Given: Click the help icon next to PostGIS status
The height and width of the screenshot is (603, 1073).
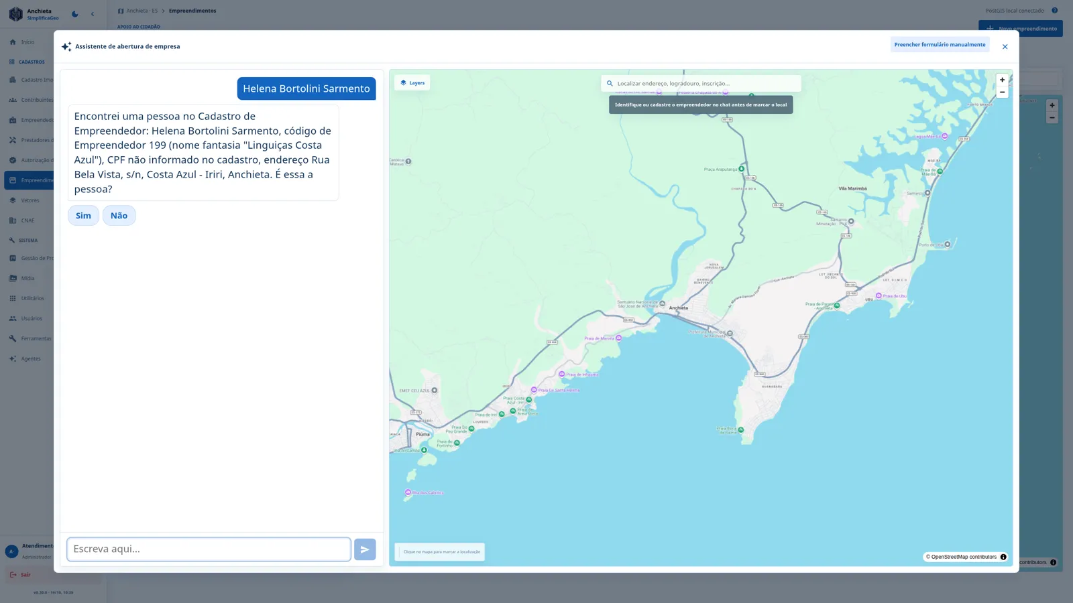Looking at the screenshot, I should pos(1055,11).
